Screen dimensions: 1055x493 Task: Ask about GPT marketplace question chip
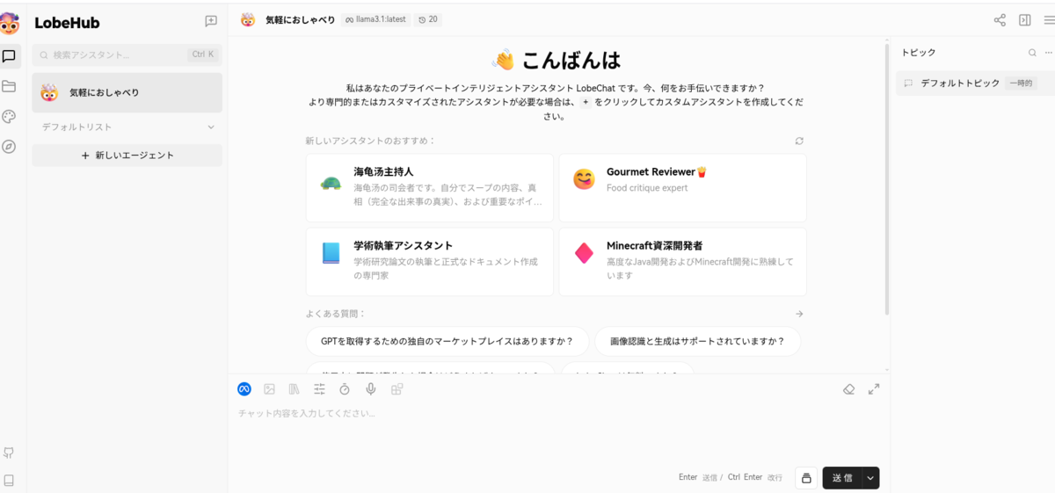pos(447,341)
